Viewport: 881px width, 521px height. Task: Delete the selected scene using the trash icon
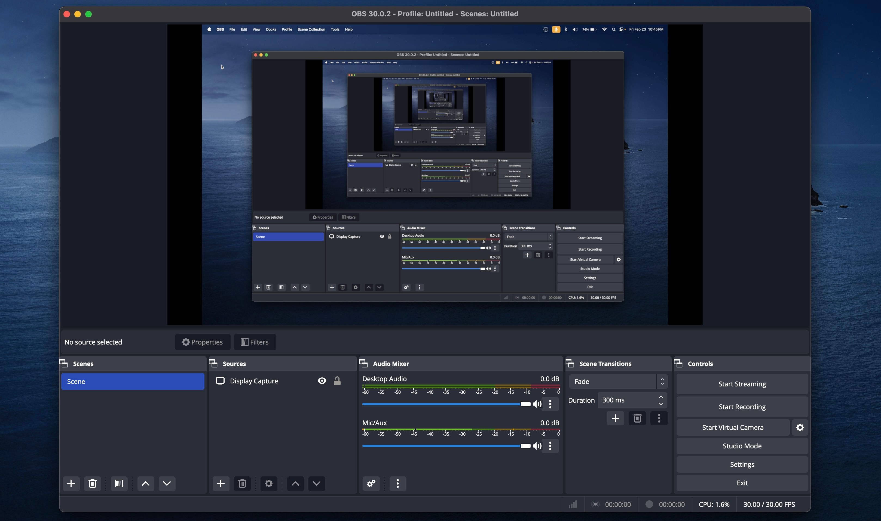pos(92,483)
